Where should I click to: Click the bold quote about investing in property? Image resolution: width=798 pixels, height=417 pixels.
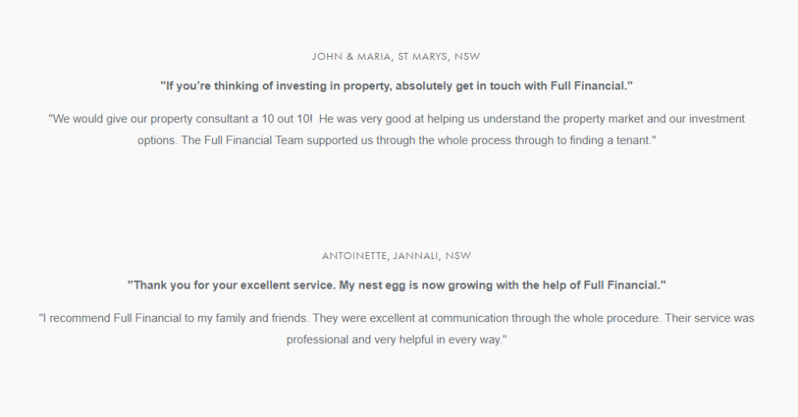coord(396,86)
